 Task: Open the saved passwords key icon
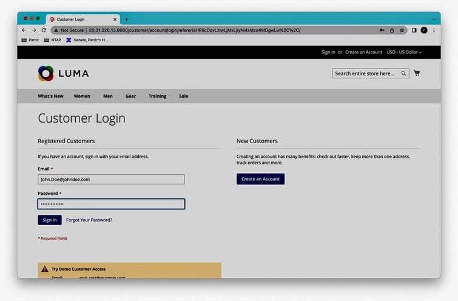(382, 30)
